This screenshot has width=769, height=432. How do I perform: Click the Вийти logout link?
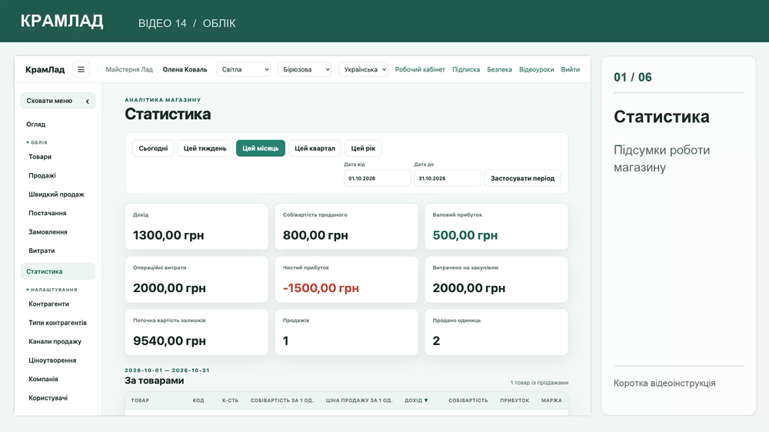point(571,70)
